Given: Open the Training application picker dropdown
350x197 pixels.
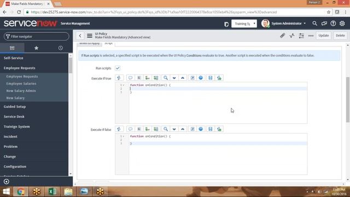Looking at the screenshot, I should [x=244, y=24].
